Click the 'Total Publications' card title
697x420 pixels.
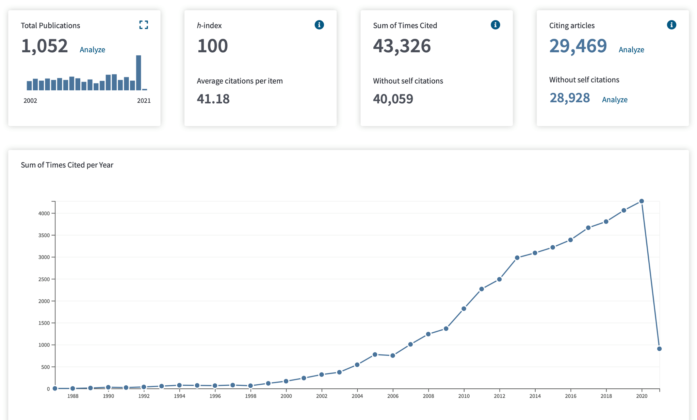(x=50, y=25)
